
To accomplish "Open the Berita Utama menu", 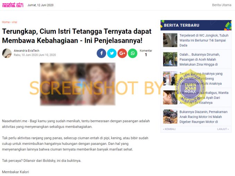I will click(221, 5).
